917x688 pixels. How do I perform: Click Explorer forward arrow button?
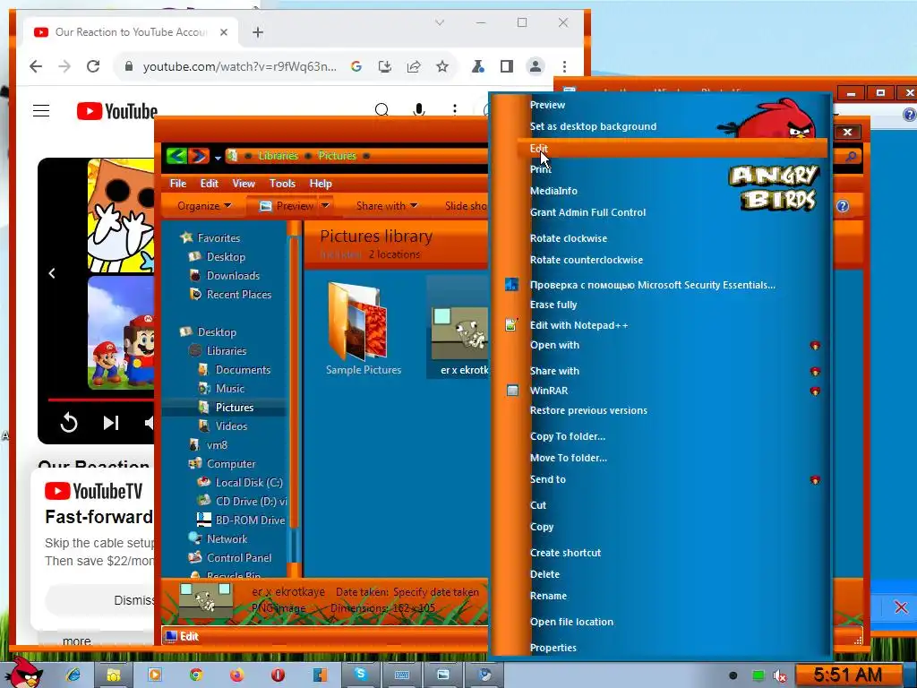click(x=198, y=156)
